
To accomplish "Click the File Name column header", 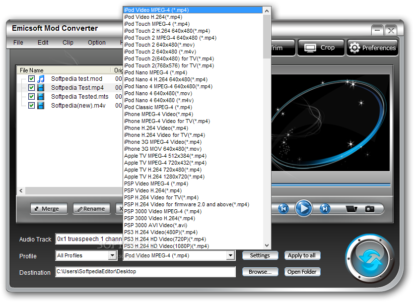I will pyautogui.click(x=64, y=70).
